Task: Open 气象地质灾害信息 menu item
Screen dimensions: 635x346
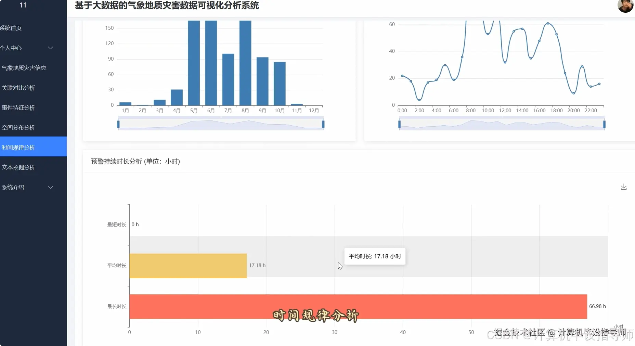Action: [24, 68]
